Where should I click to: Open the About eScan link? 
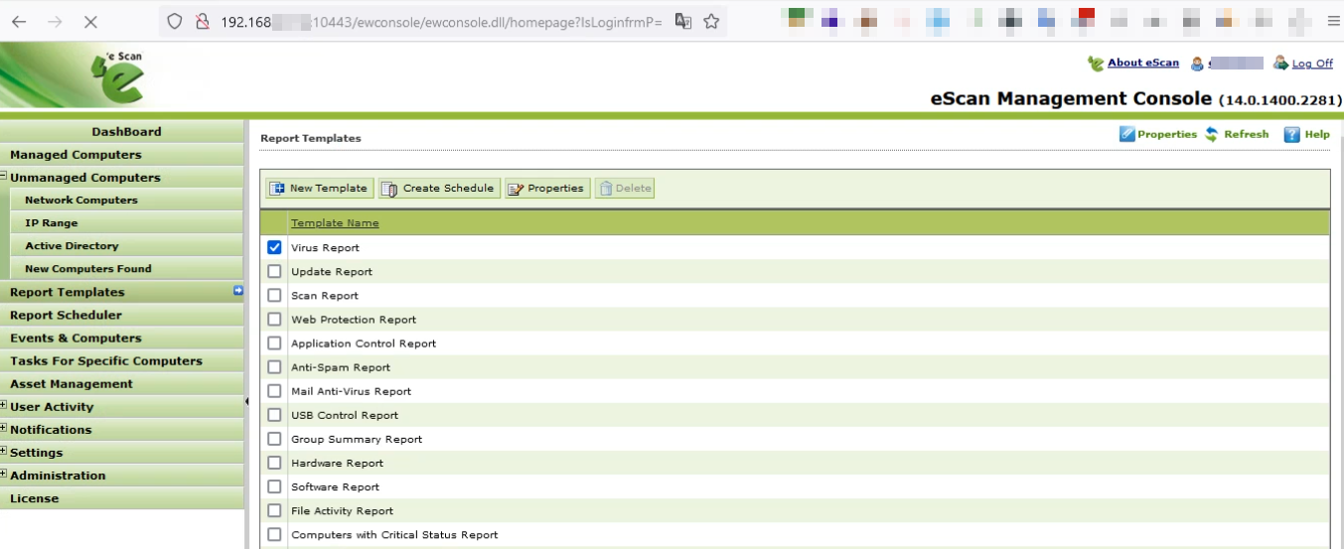pyautogui.click(x=1143, y=63)
